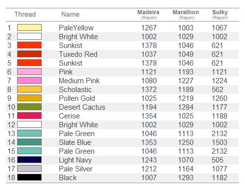This screenshot has height=188, width=245.
Task: Click thread number 13 Pale Green row
Action: pos(122,134)
